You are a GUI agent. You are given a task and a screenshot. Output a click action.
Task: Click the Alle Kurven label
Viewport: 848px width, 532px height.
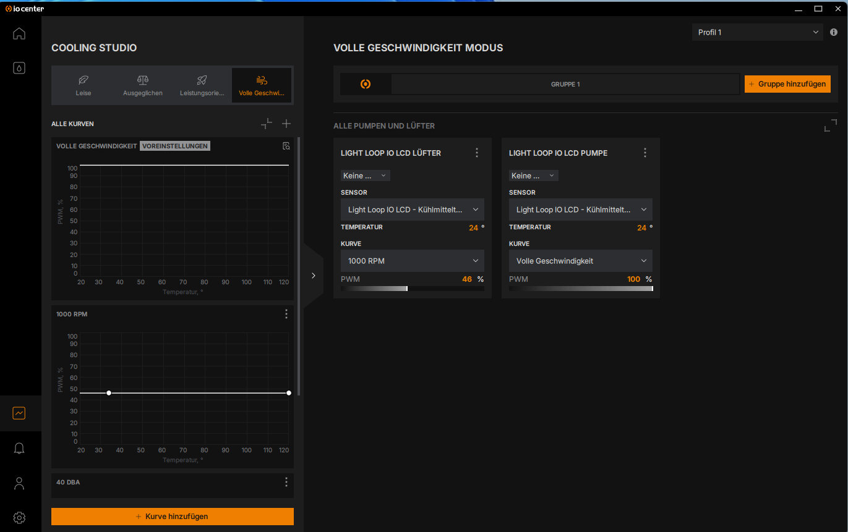(x=72, y=124)
